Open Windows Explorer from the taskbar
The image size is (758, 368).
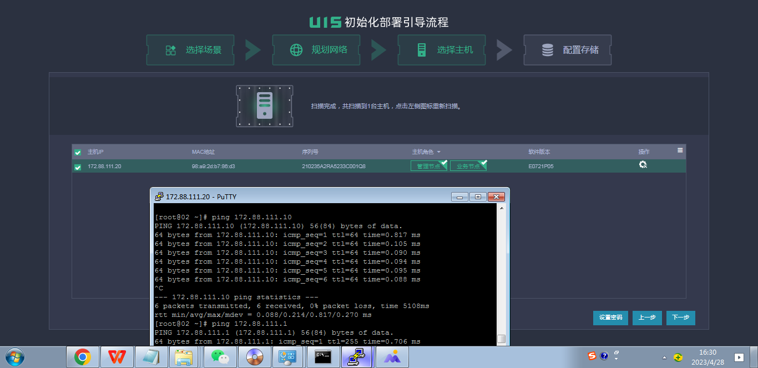(x=184, y=357)
